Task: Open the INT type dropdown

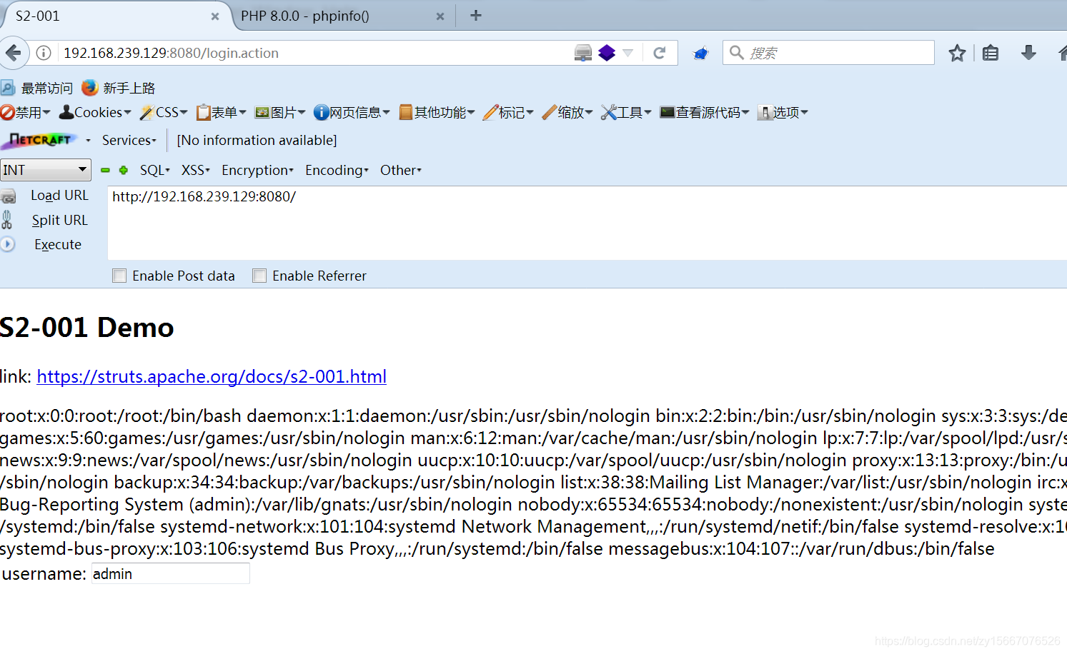Action: pyautogui.click(x=46, y=170)
